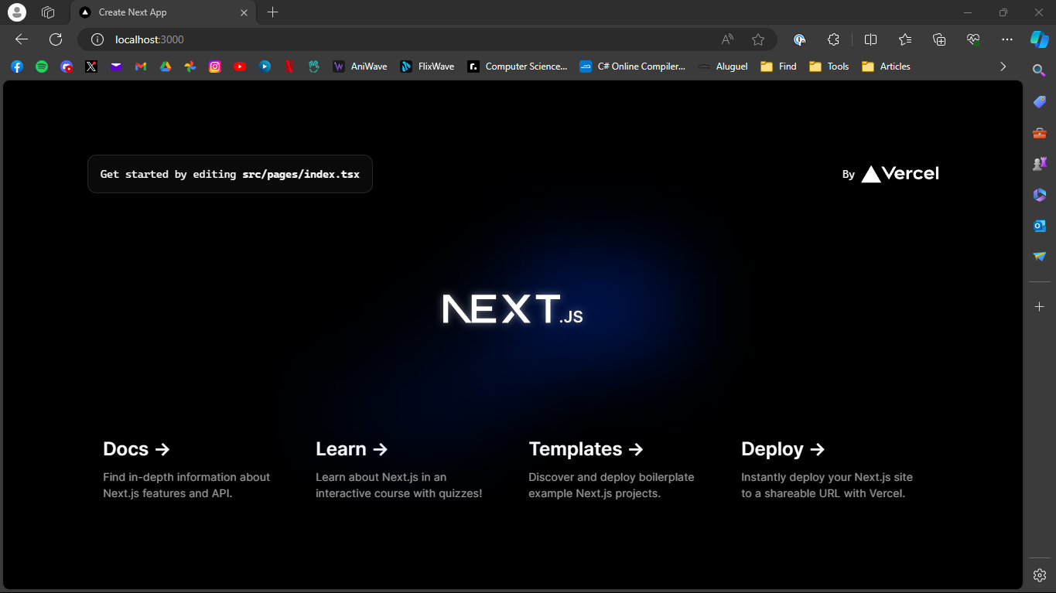1056x593 pixels.
Task: Toggle Split screen view
Action: [870, 39]
